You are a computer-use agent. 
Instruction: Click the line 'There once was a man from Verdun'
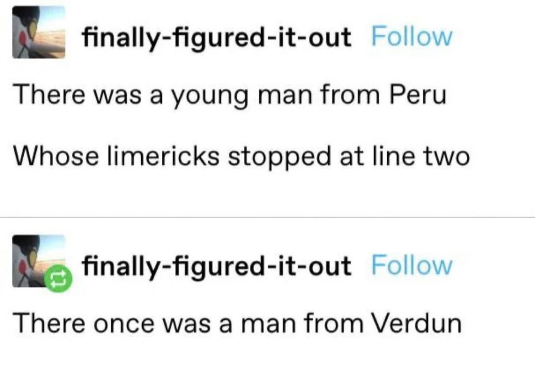click(238, 323)
